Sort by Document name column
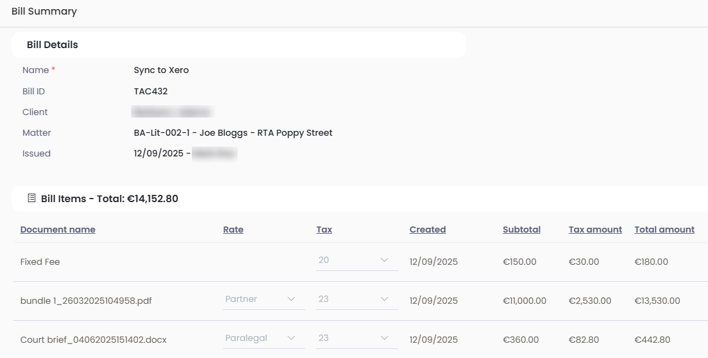 pos(58,230)
